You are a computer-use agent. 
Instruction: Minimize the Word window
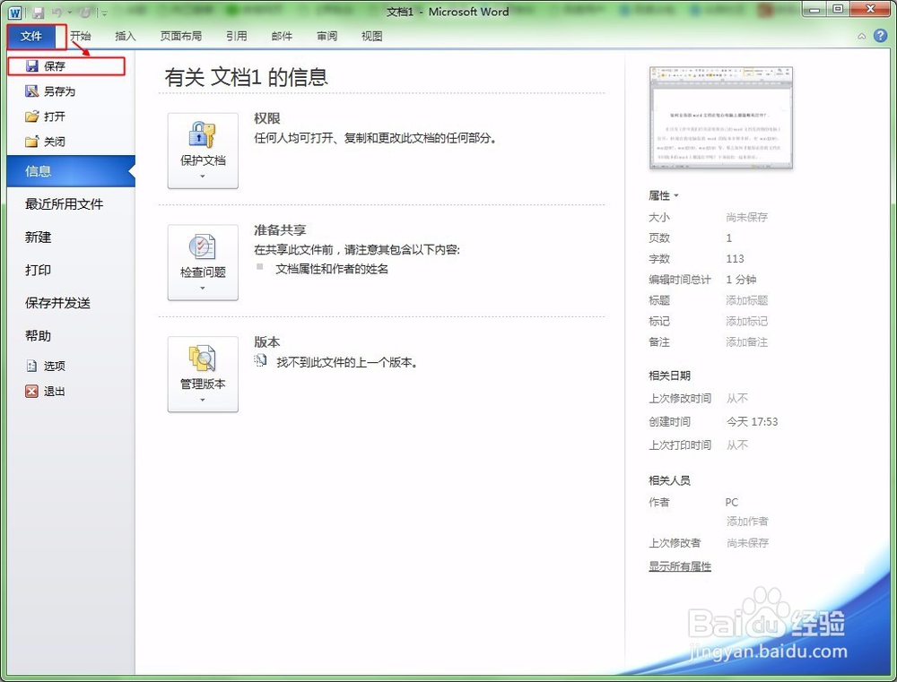(814, 9)
